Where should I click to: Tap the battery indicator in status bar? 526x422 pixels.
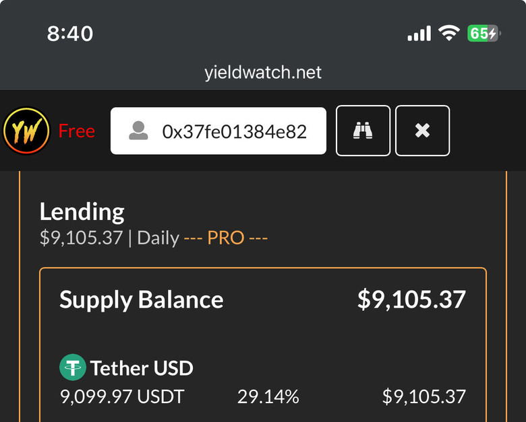coord(484,33)
